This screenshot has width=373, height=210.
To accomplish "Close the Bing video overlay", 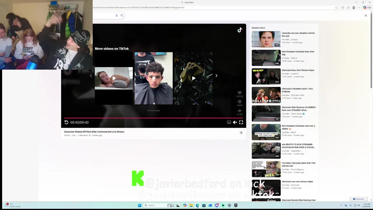I will pyautogui.click(x=366, y=15).
